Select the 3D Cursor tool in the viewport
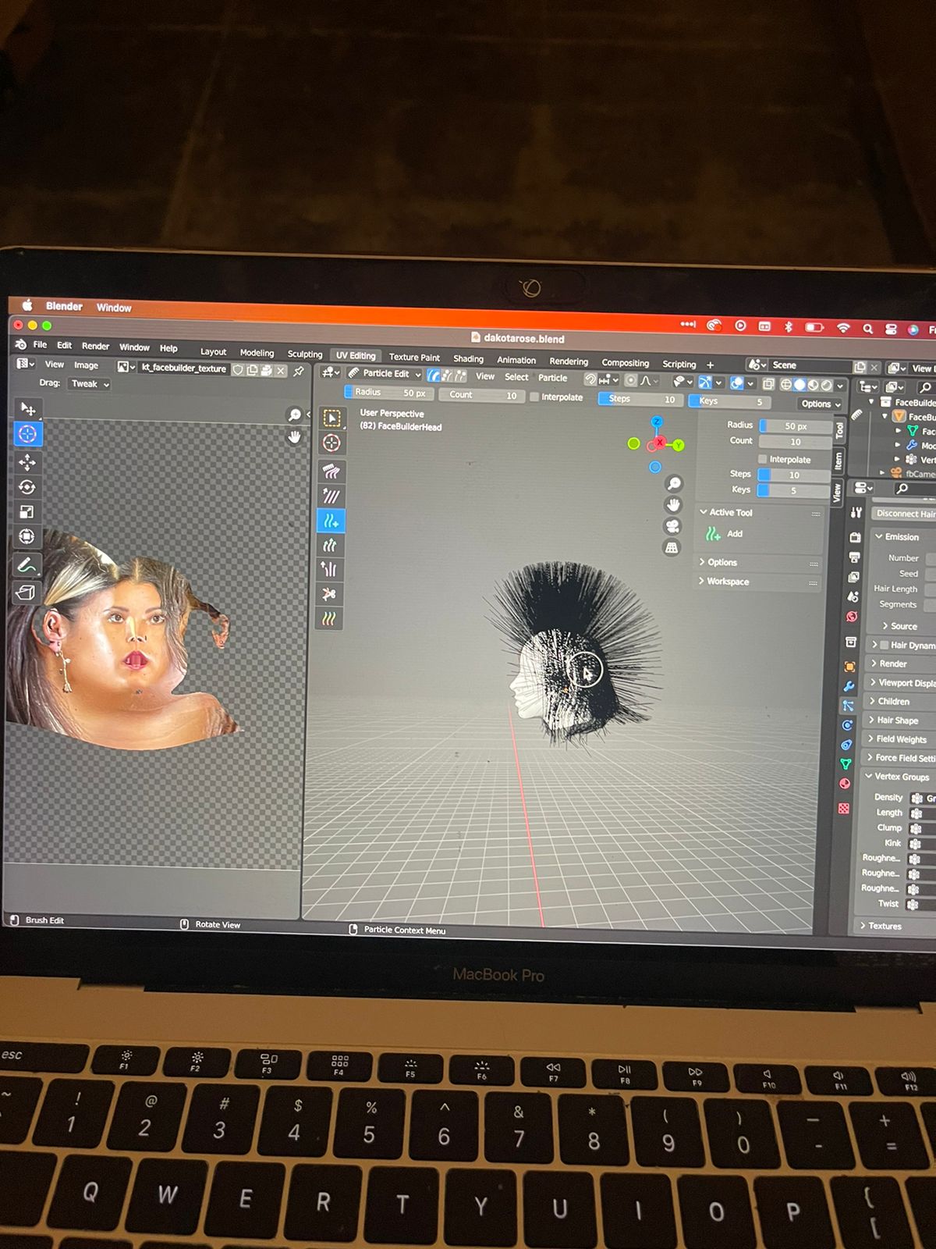The height and width of the screenshot is (1249, 936). tap(331, 443)
